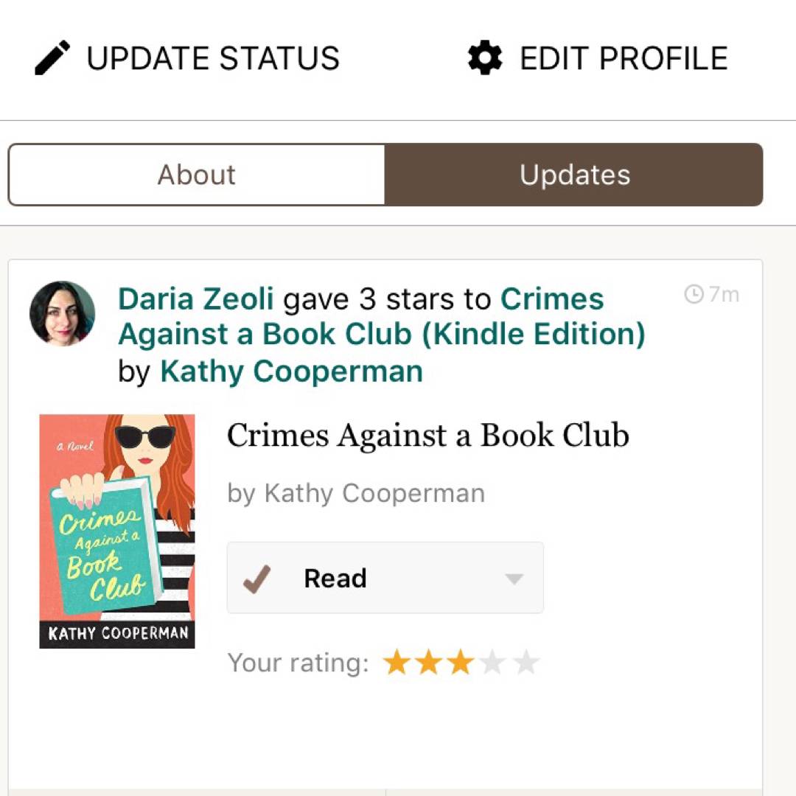The width and height of the screenshot is (796, 796).
Task: Follow the teal Kathy Cooperman author link
Action: [291, 371]
